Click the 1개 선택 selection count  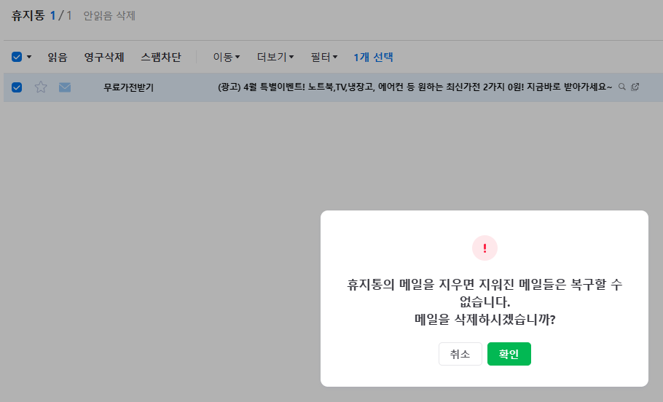tap(373, 57)
